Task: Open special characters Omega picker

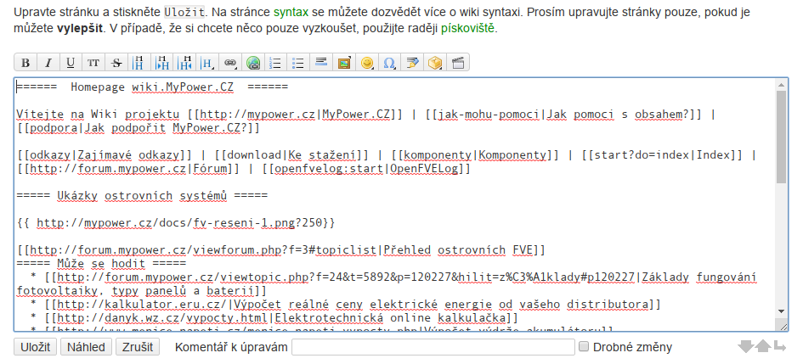Action: [x=390, y=63]
